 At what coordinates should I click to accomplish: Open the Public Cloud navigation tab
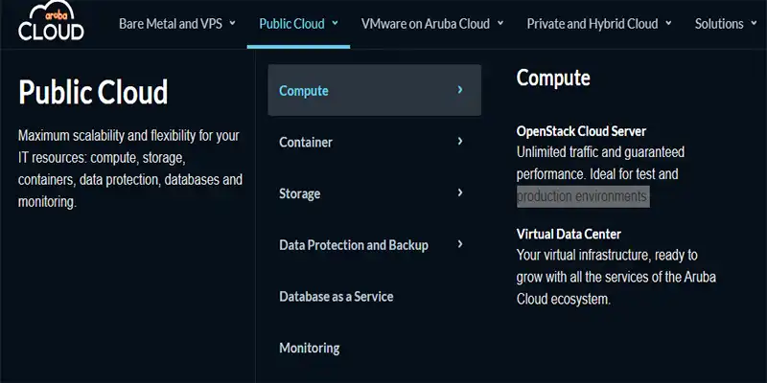[298, 24]
